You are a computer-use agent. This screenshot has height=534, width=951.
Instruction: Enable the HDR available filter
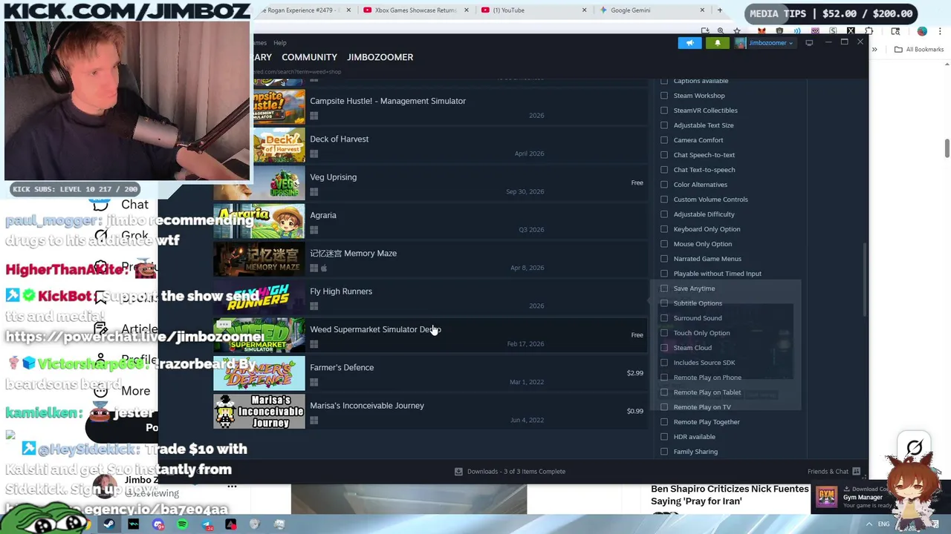(x=664, y=437)
